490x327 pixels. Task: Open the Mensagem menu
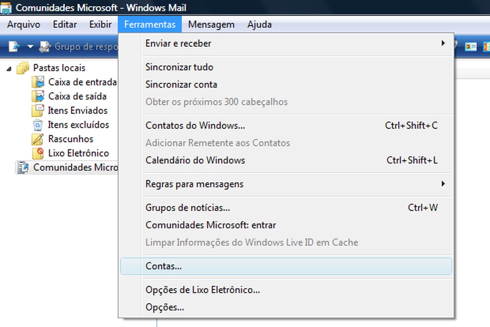coord(211,24)
